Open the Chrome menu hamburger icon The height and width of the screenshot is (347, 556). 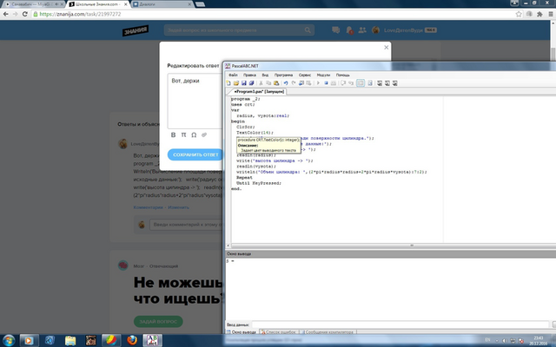[x=551, y=14]
